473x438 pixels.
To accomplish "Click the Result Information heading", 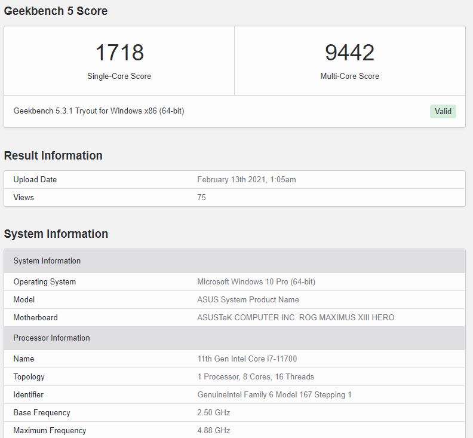I will click(53, 155).
